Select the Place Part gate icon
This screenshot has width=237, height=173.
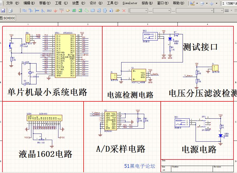[x=68, y=11]
